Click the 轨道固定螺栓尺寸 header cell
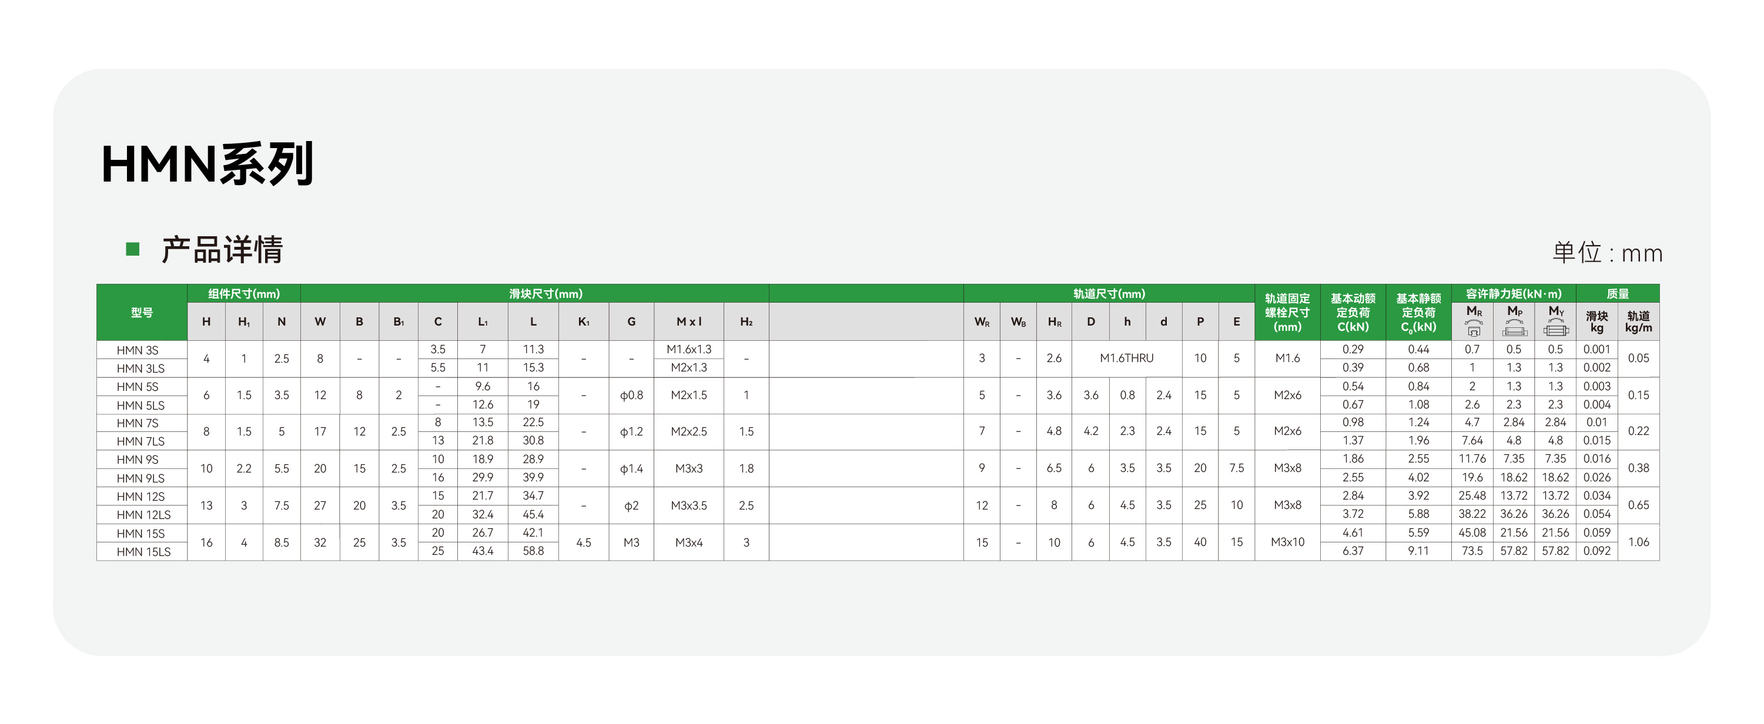 point(1287,313)
